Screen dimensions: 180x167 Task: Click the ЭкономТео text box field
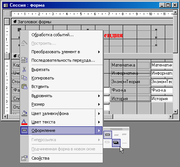click(162, 82)
